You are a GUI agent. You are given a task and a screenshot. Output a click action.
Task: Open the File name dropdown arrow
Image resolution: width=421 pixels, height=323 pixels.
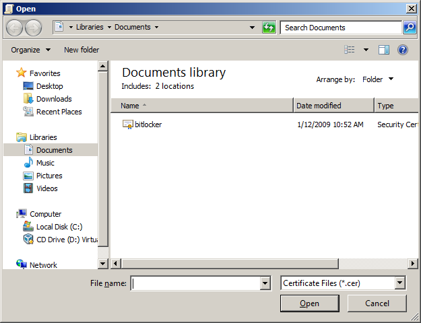coord(265,283)
